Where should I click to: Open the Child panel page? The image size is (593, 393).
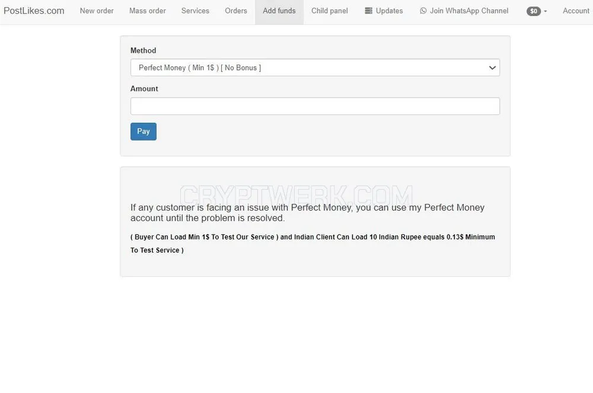tap(329, 11)
